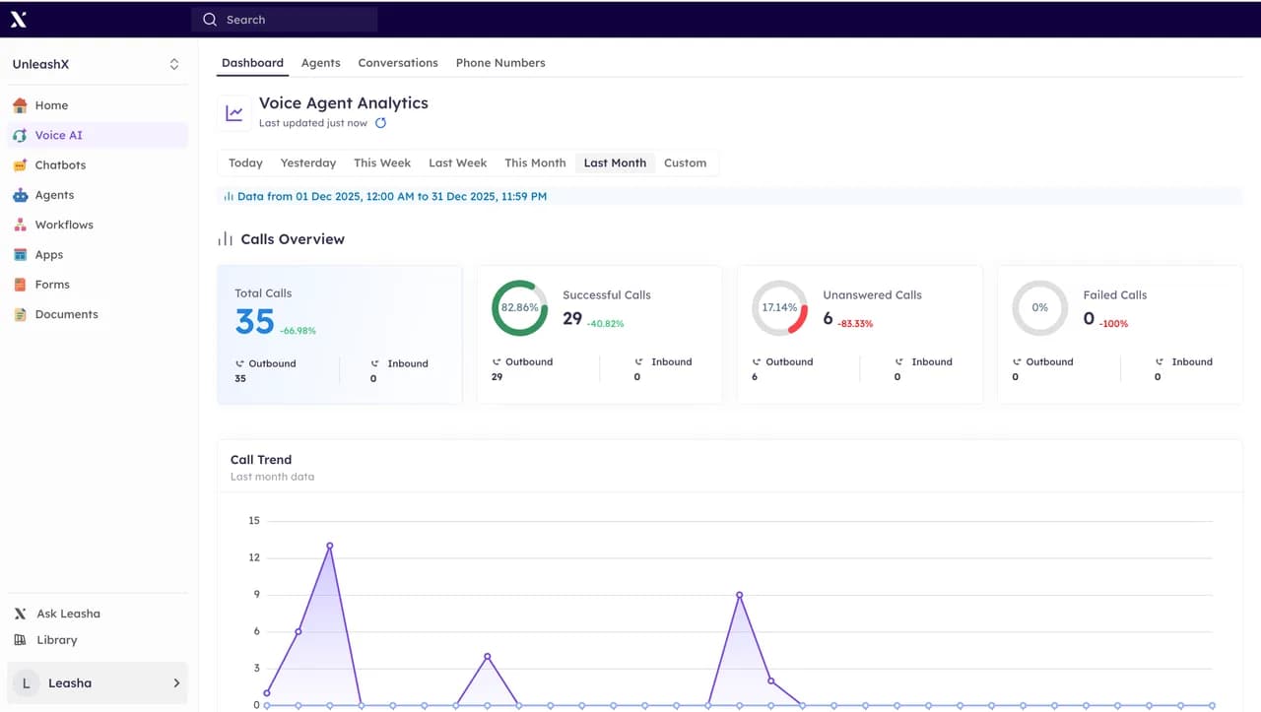
Task: Expand the UnleashX workspace switcher
Action: 173,64
